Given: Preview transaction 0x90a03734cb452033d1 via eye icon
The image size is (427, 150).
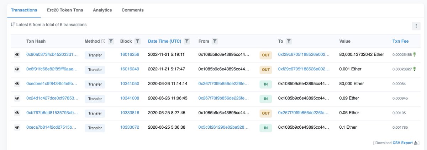Looking at the screenshot, I should (x=17, y=55).
